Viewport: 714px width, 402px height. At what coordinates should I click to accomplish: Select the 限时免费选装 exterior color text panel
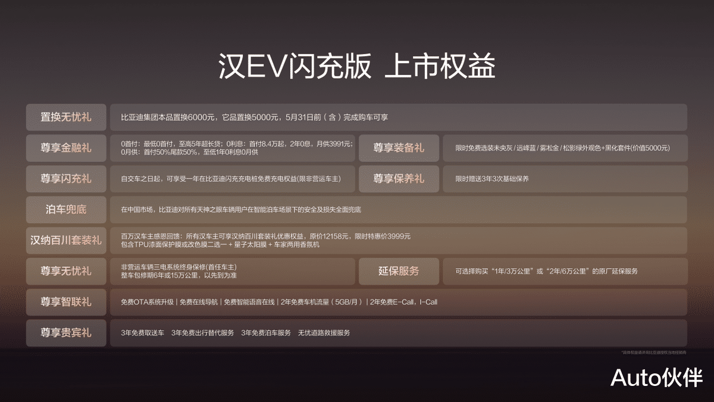point(565,148)
